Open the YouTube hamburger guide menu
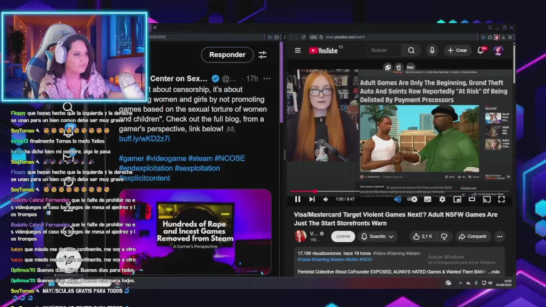This screenshot has width=546, height=307. [298, 50]
